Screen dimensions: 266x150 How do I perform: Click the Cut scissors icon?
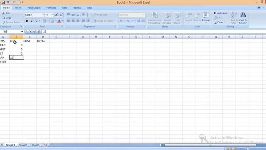coord(3,13)
